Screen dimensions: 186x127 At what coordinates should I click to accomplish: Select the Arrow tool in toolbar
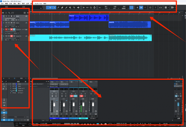coord(50,8)
